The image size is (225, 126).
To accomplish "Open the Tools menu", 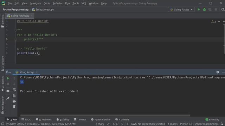I will coord(76,3).
